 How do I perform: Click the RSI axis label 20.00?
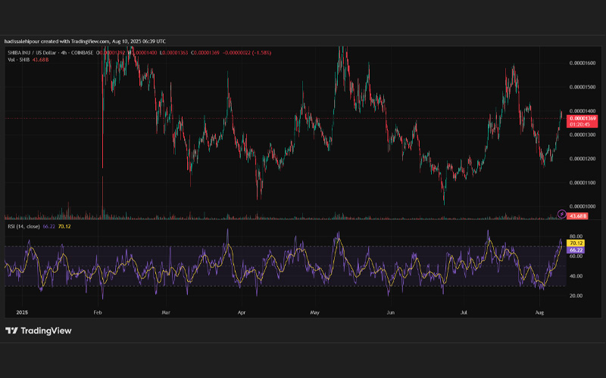576,296
